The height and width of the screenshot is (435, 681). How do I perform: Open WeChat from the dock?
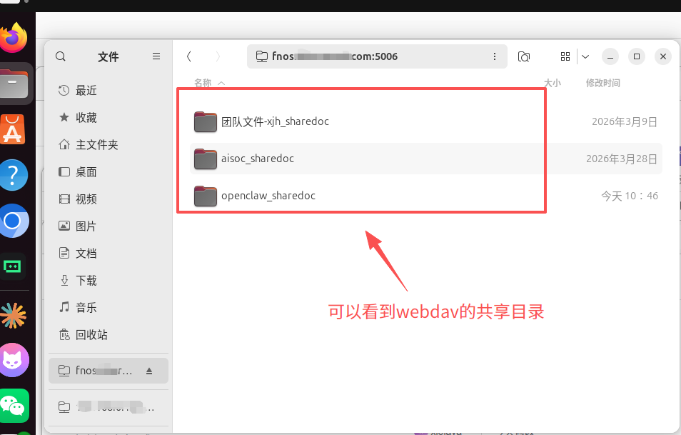(14, 406)
